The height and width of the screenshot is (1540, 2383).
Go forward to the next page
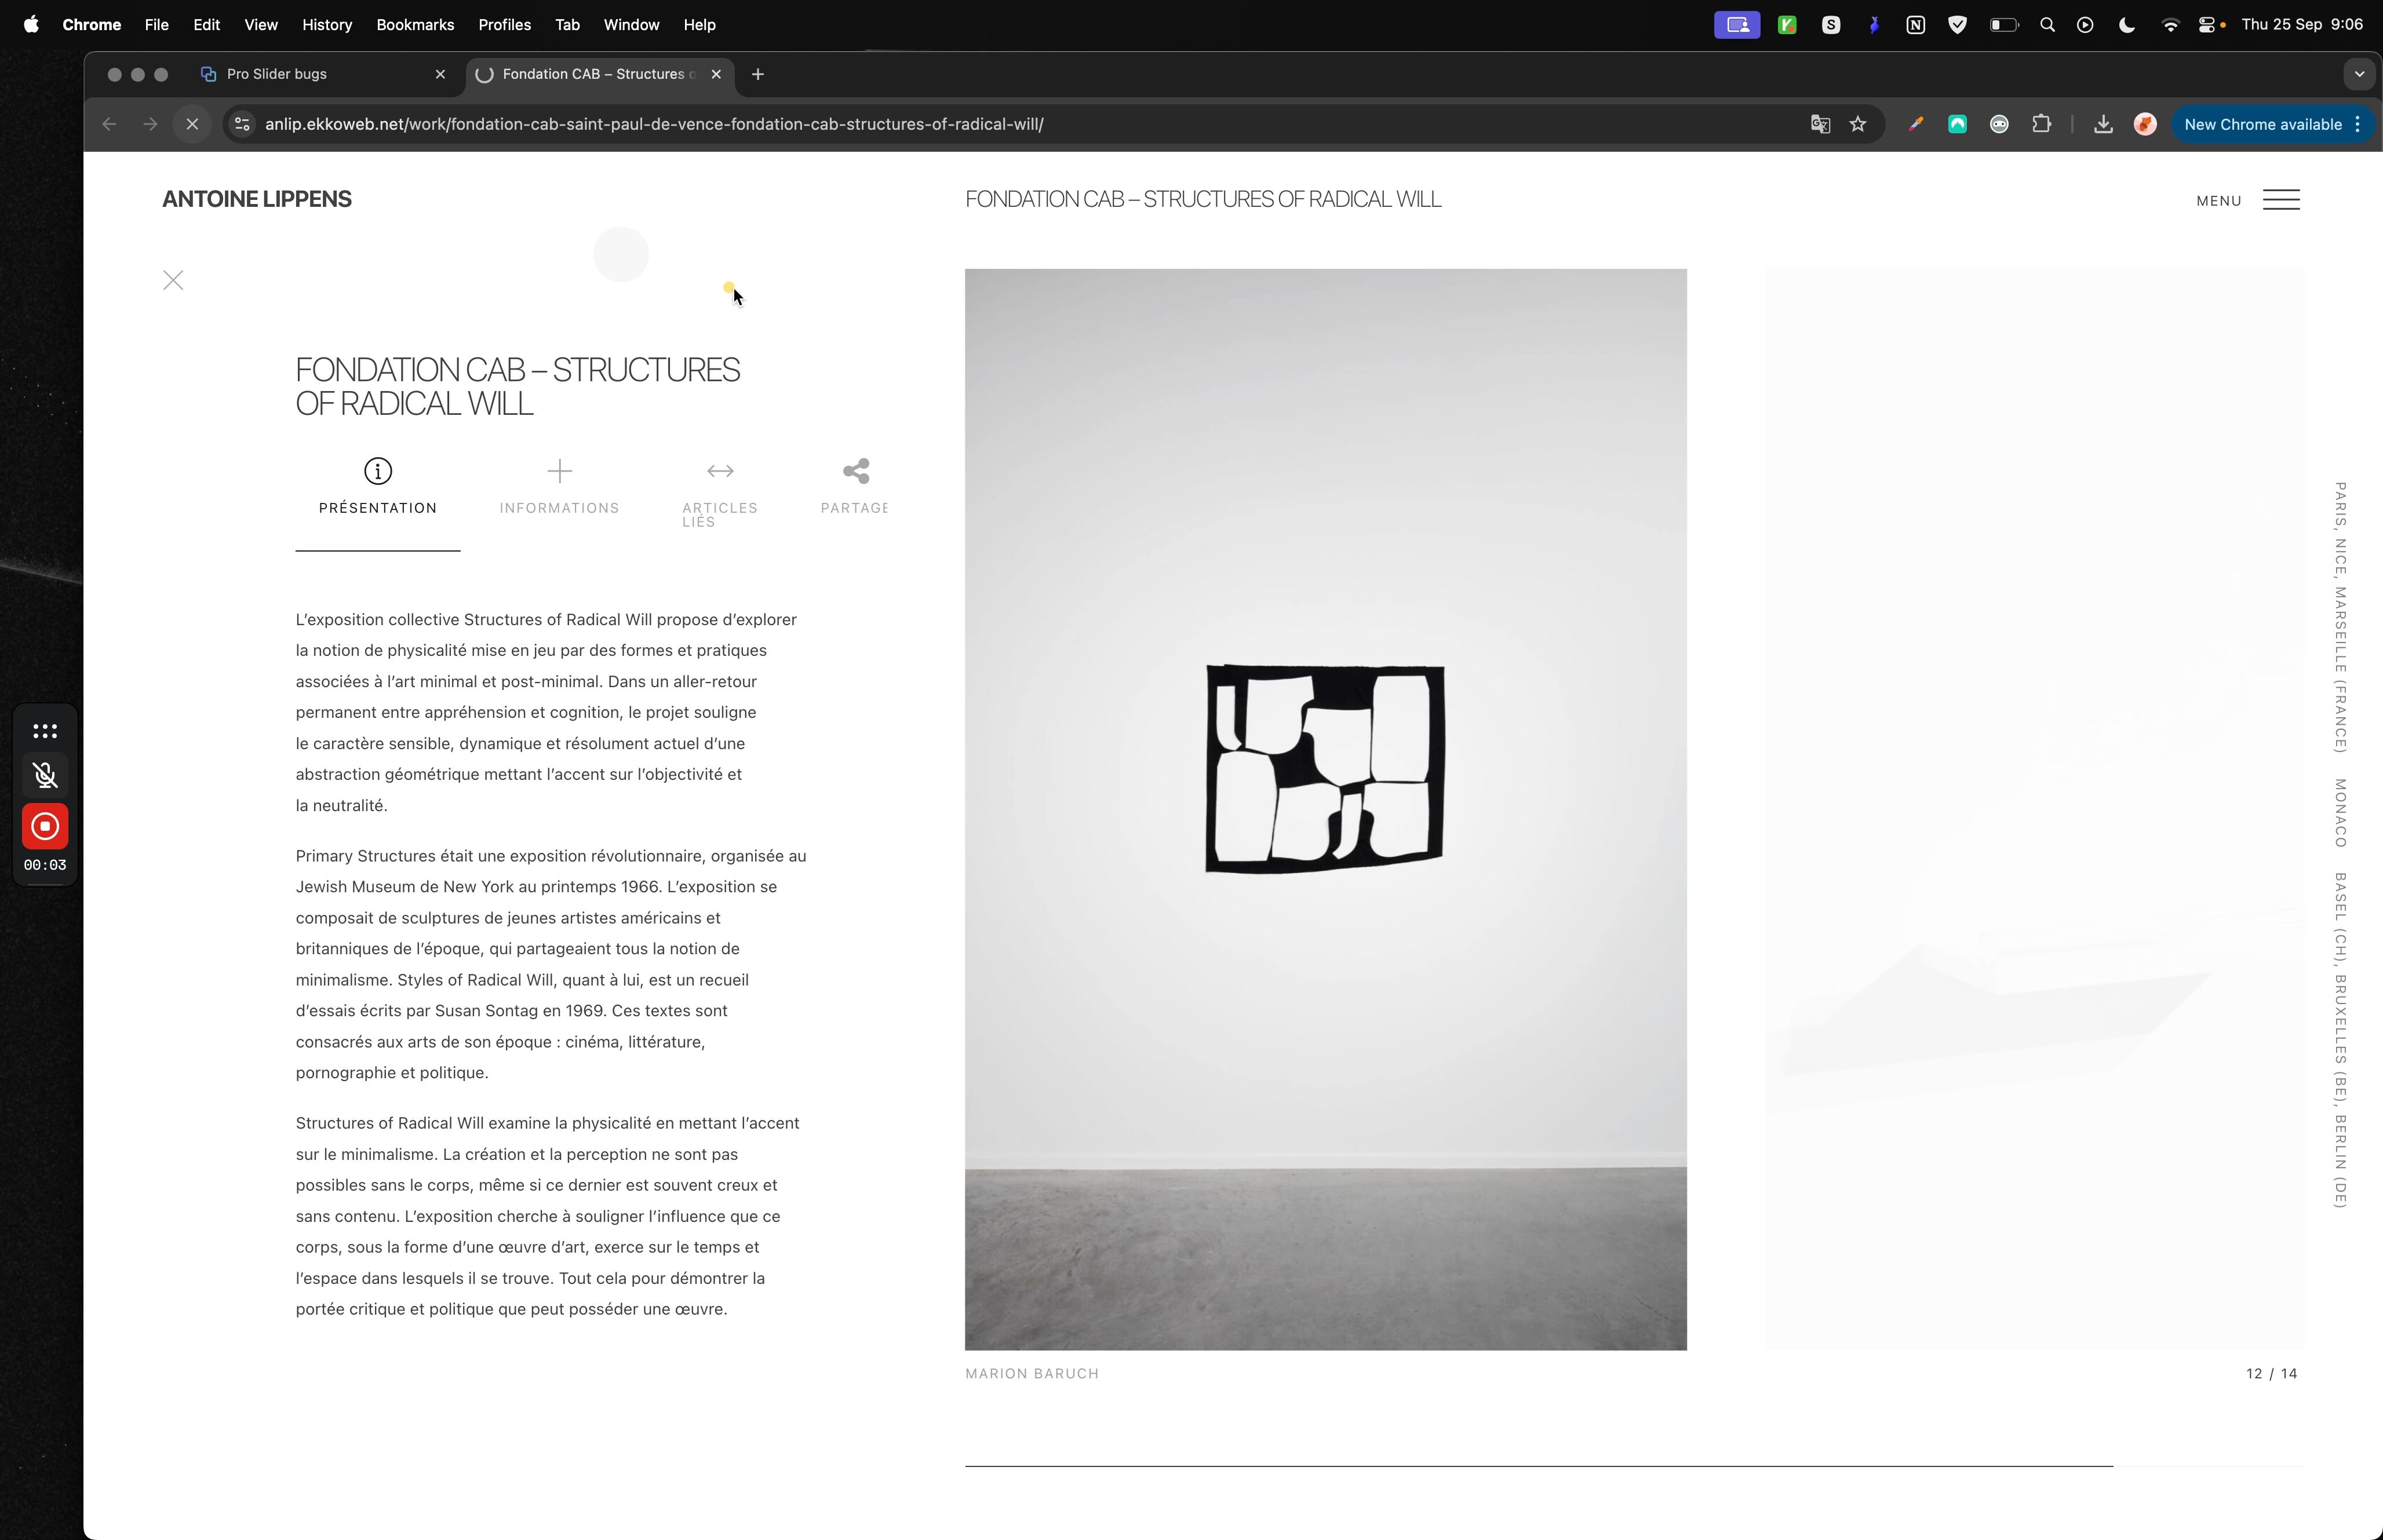(x=150, y=124)
